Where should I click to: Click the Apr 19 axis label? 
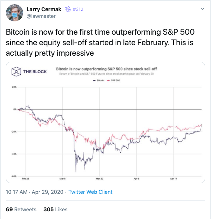[173, 179]
